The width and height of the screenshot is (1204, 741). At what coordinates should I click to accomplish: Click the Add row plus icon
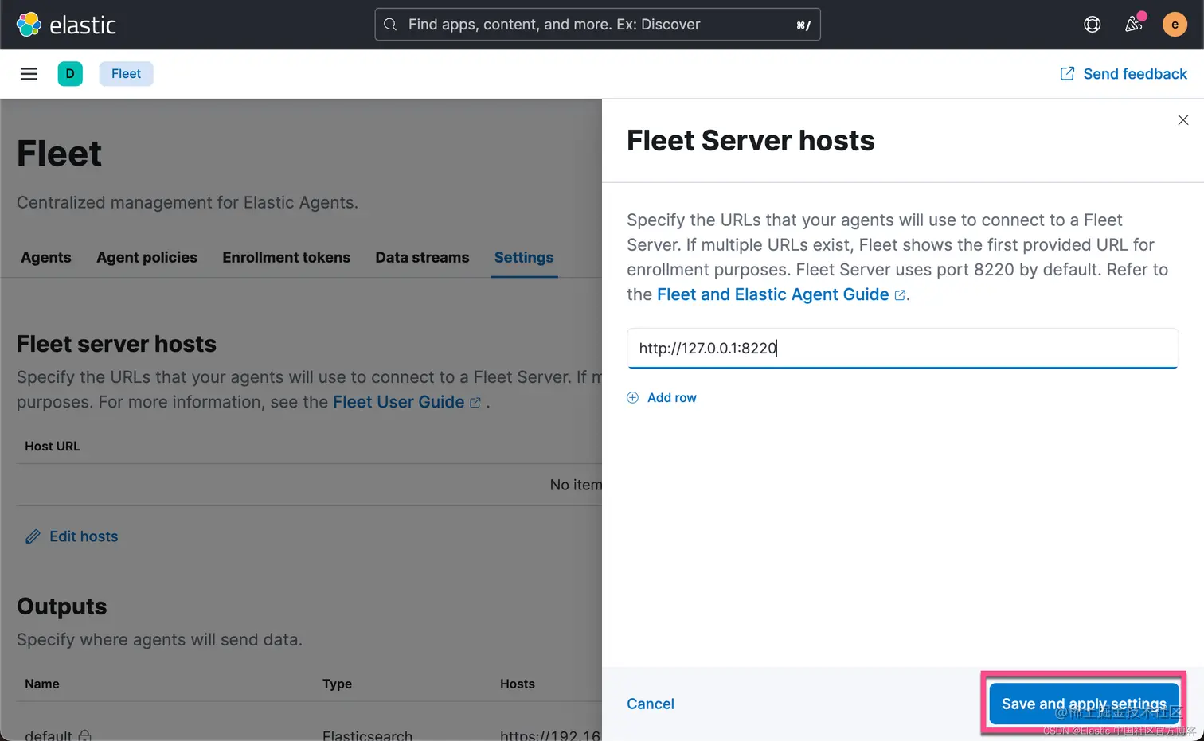633,397
